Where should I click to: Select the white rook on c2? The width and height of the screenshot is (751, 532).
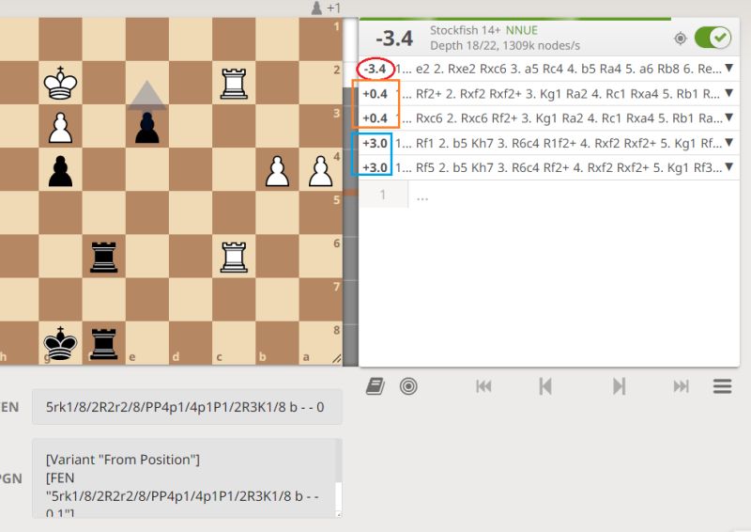[x=234, y=84]
